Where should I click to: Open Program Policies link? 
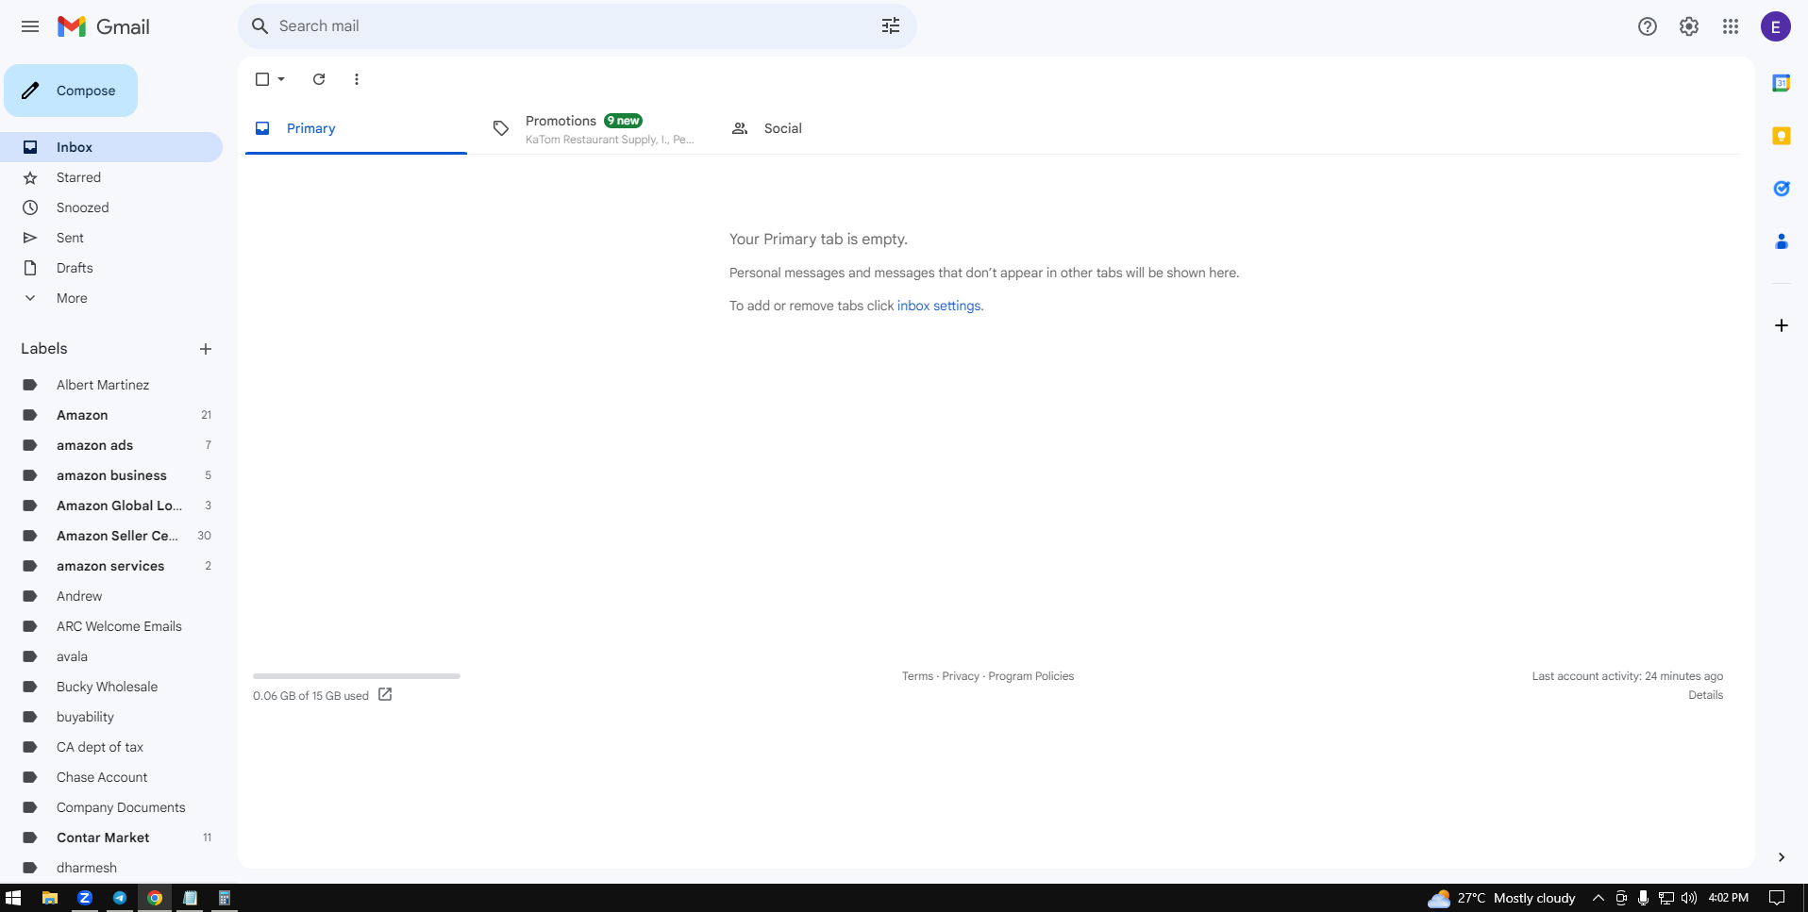click(1031, 676)
